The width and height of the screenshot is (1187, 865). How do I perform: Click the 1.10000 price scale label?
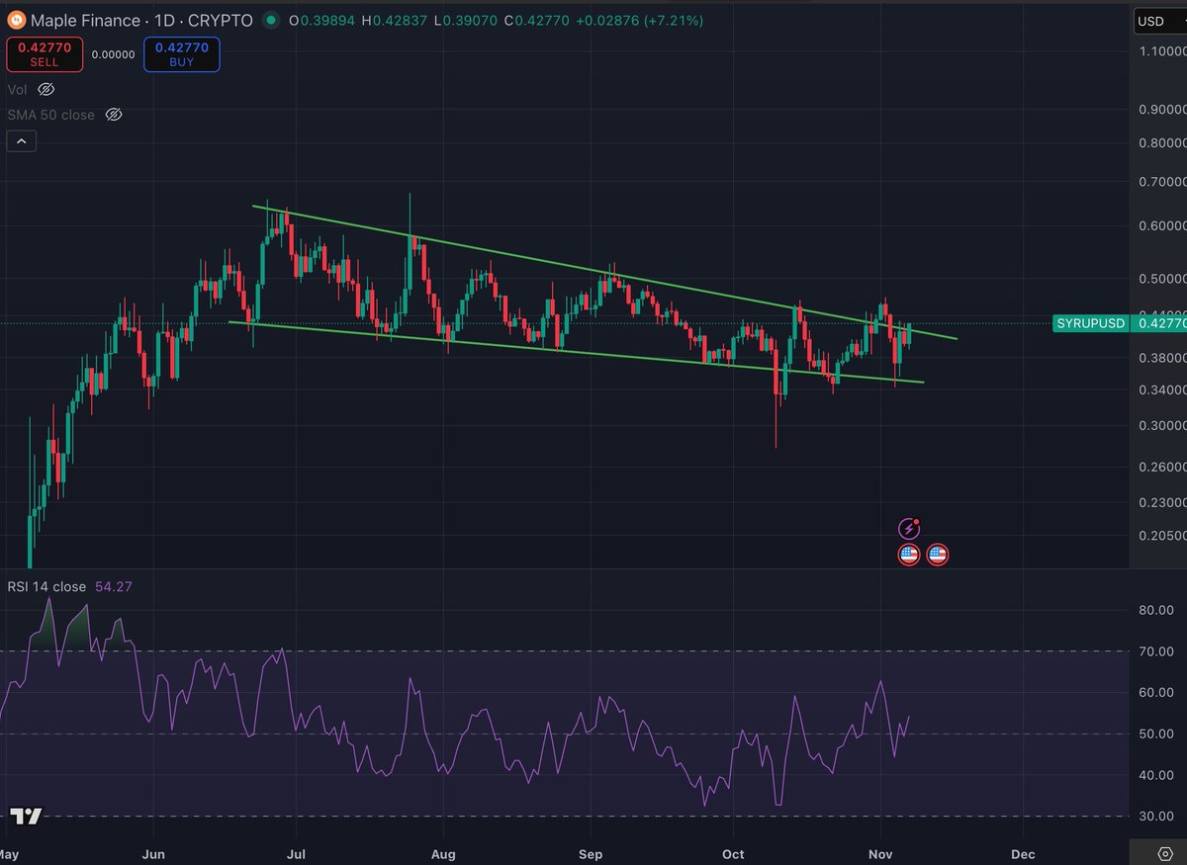1163,50
